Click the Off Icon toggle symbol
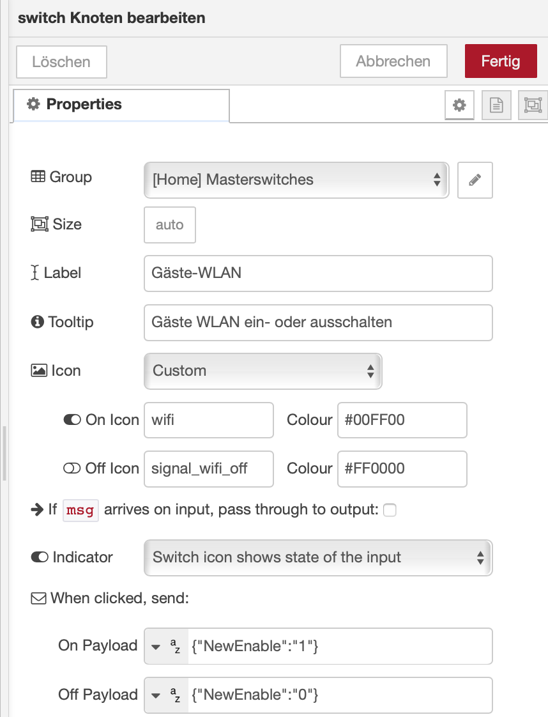This screenshot has height=717, width=548. (x=72, y=468)
